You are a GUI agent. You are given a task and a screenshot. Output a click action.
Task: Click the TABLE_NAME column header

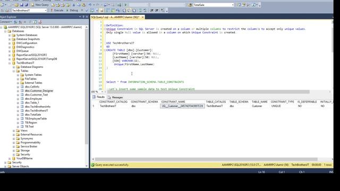[260, 101]
